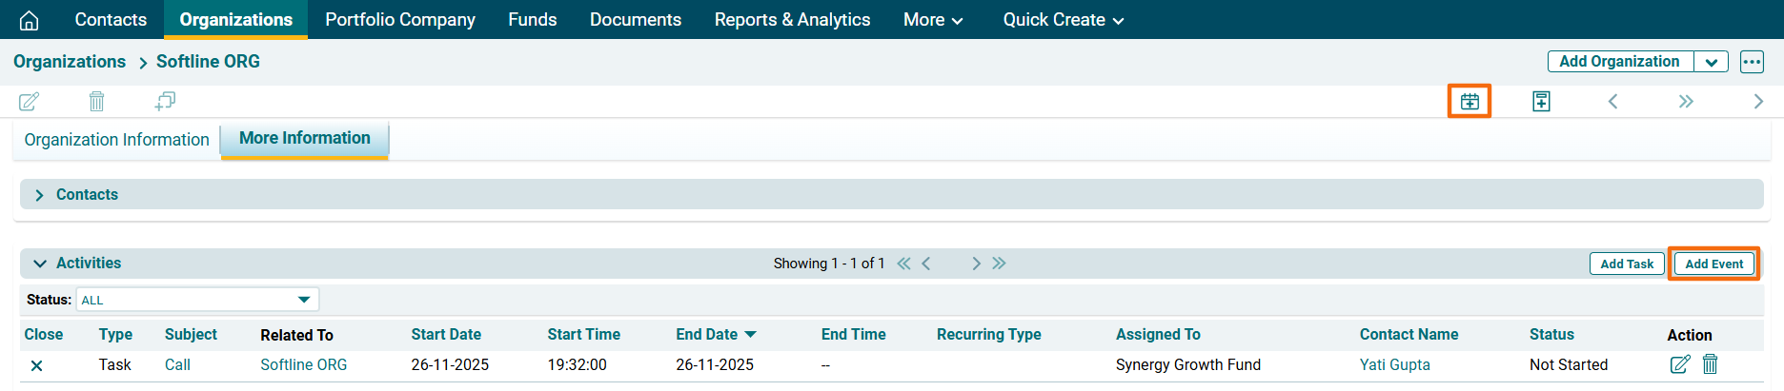1784x391 pixels.
Task: Collapse the Activities section
Action: (x=39, y=264)
